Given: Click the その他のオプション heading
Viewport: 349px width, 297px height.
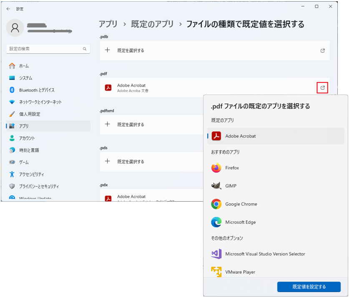Looking at the screenshot, I should (x=227, y=238).
